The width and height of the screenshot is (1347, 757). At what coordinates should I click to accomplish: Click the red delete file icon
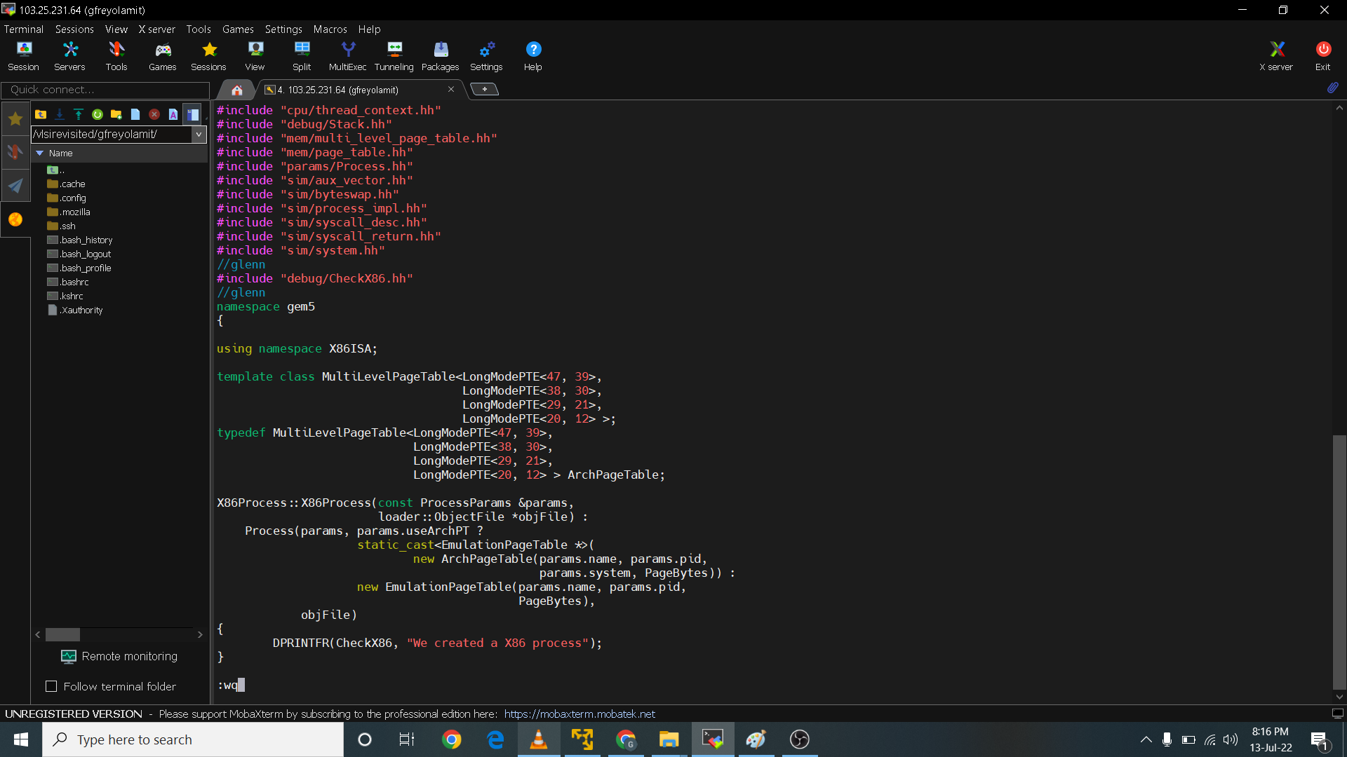154,114
